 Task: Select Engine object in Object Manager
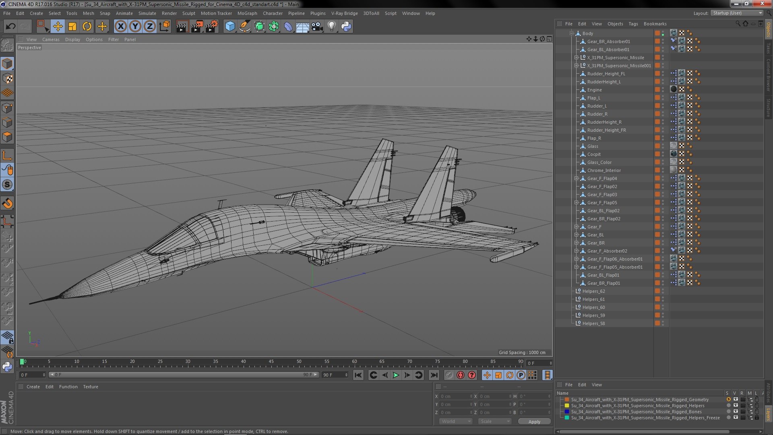click(x=594, y=90)
